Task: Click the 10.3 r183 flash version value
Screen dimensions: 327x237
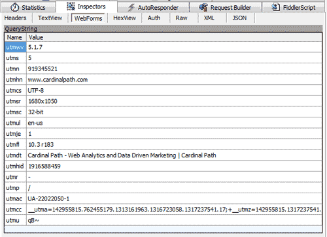Action: [x=41, y=144]
